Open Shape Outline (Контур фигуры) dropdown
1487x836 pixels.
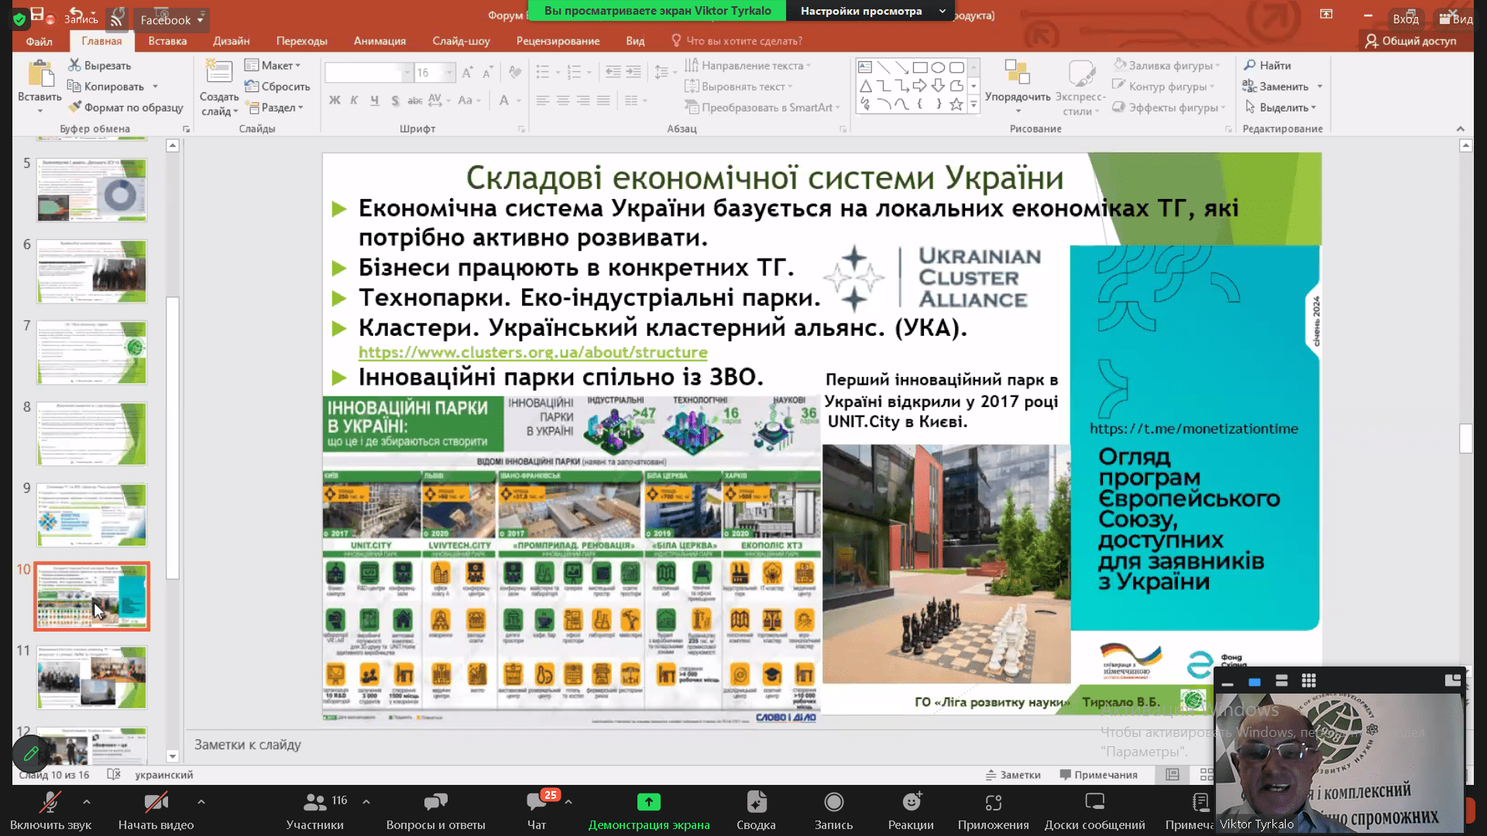point(1164,86)
